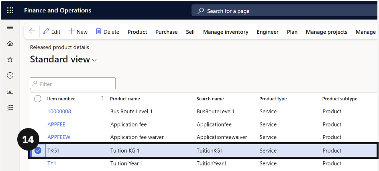Viewport: 379px width, 171px height.
Task: Open the Engineer tab
Action: pyautogui.click(x=267, y=32)
